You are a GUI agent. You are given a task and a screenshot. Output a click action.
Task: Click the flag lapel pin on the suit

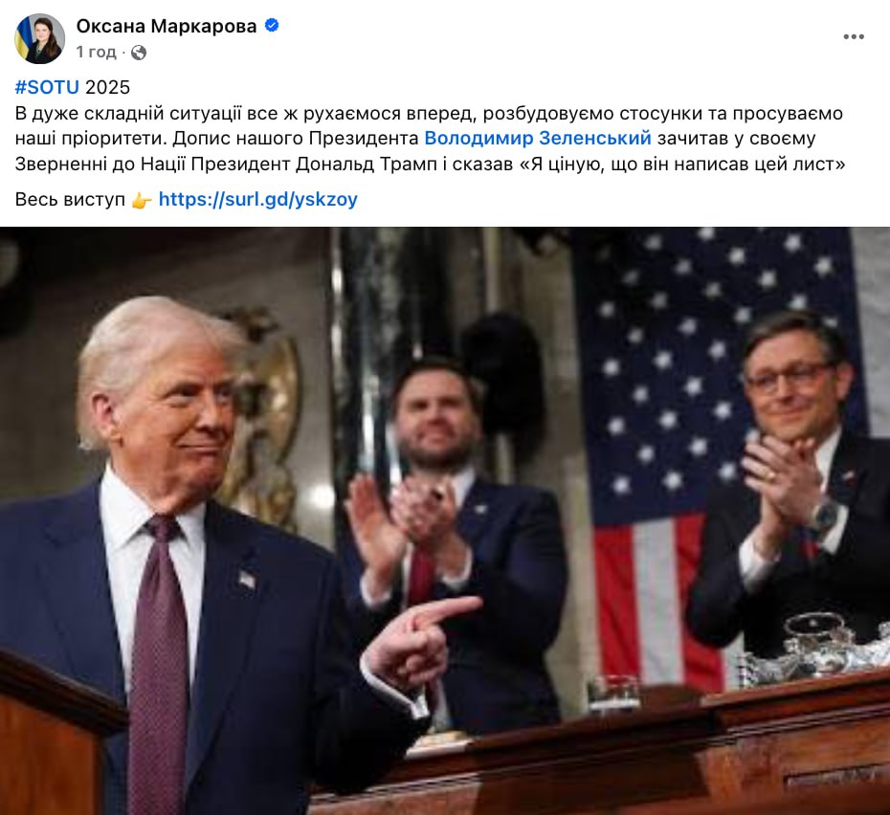(x=246, y=580)
